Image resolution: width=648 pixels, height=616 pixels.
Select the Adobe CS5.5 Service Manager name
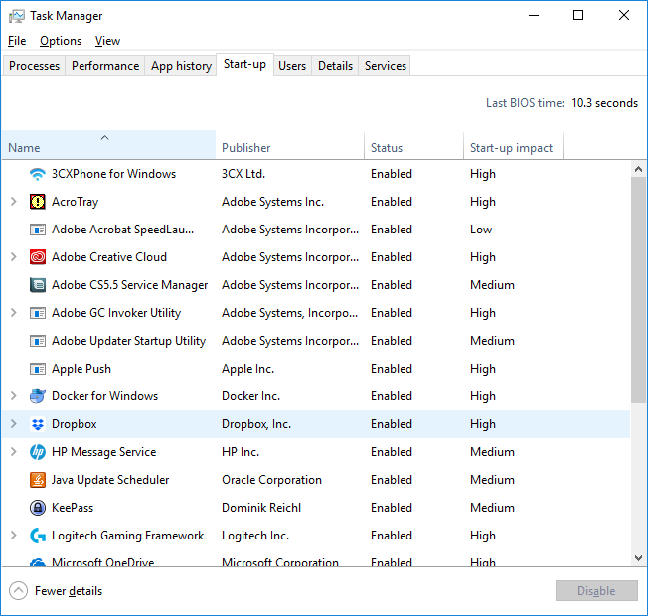(130, 285)
